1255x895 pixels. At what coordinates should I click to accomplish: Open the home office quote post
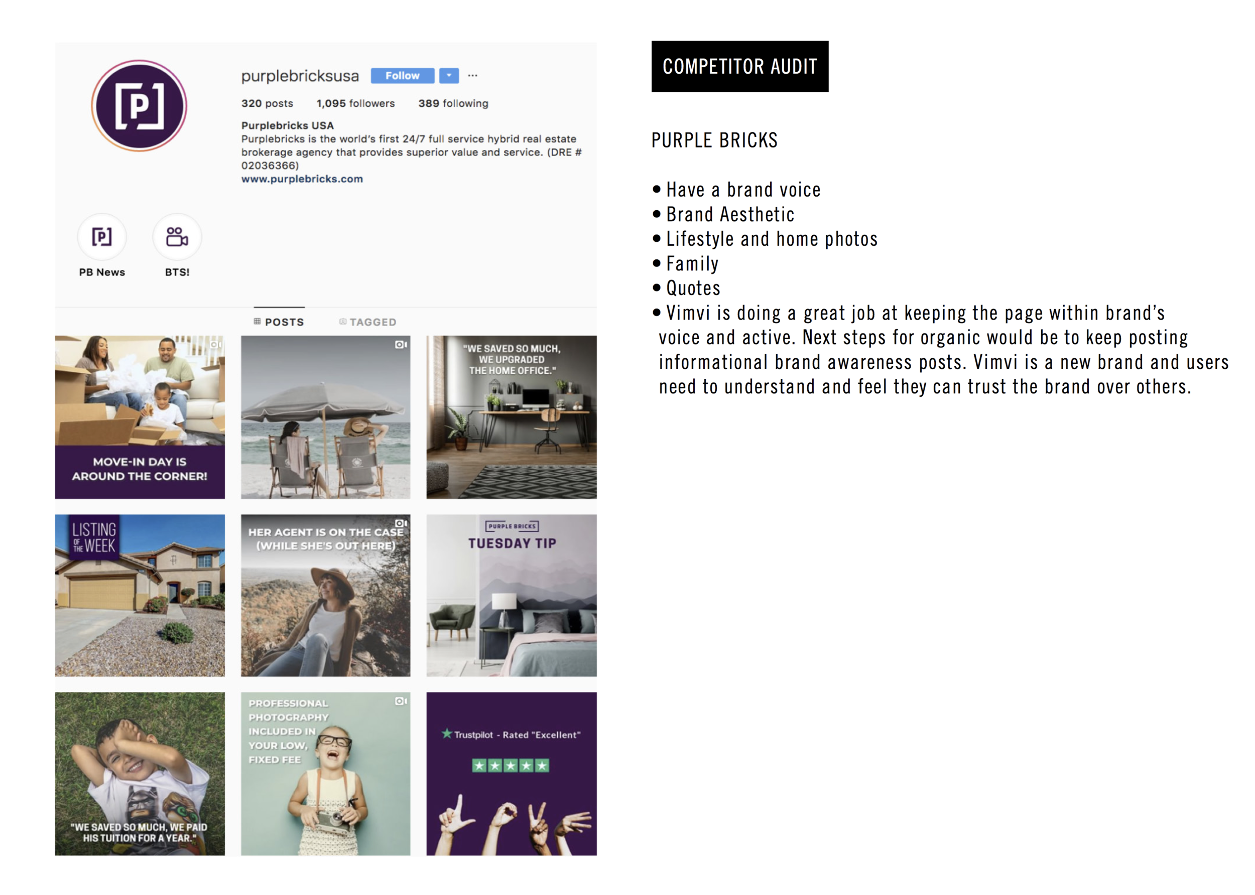coord(511,417)
